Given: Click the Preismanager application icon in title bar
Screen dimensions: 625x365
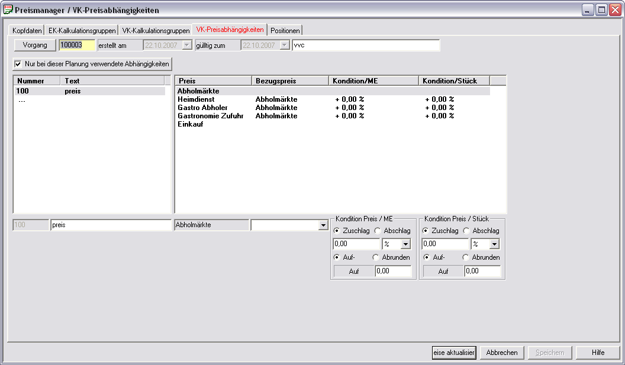Looking at the screenshot, I should 8,9.
